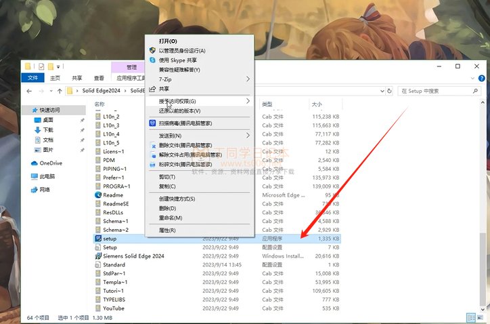Click the Setup configuration settings file icon
The image size is (490, 324).
point(98,247)
